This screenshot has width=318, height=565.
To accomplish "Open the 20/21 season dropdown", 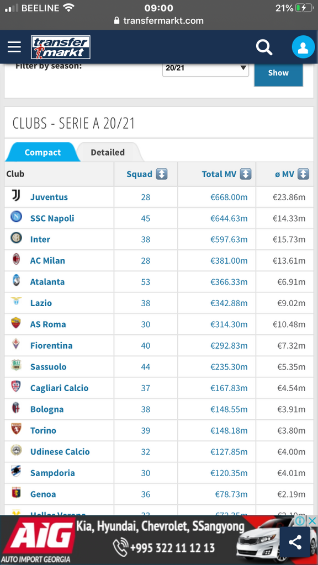I will click(x=205, y=68).
